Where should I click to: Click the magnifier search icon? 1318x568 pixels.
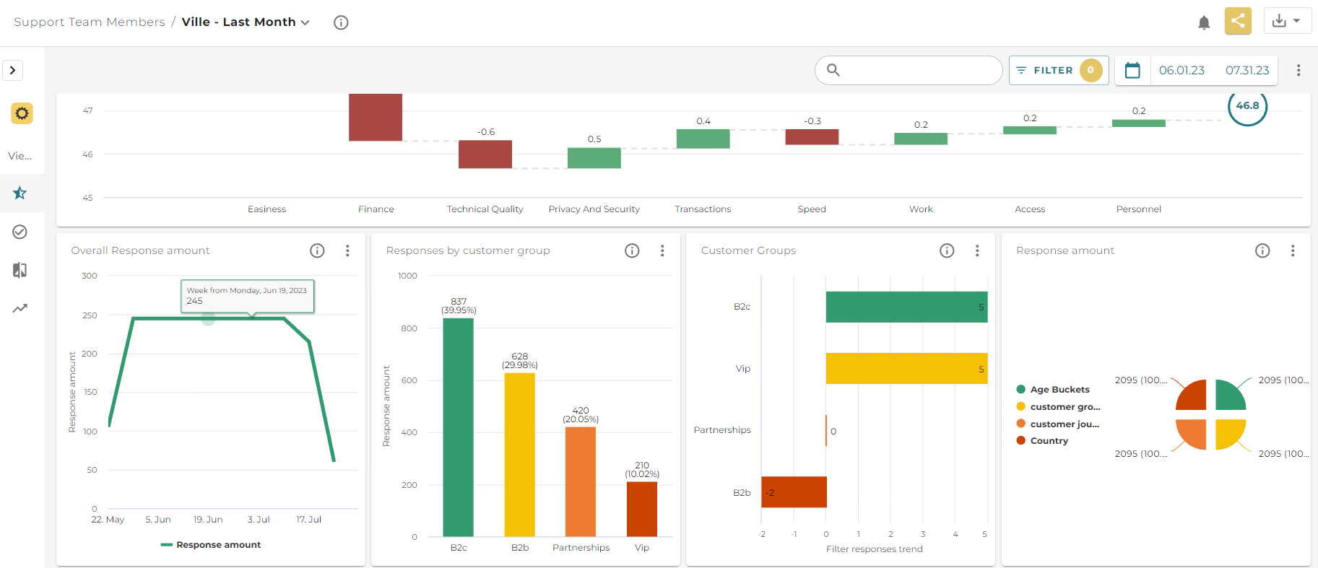833,70
